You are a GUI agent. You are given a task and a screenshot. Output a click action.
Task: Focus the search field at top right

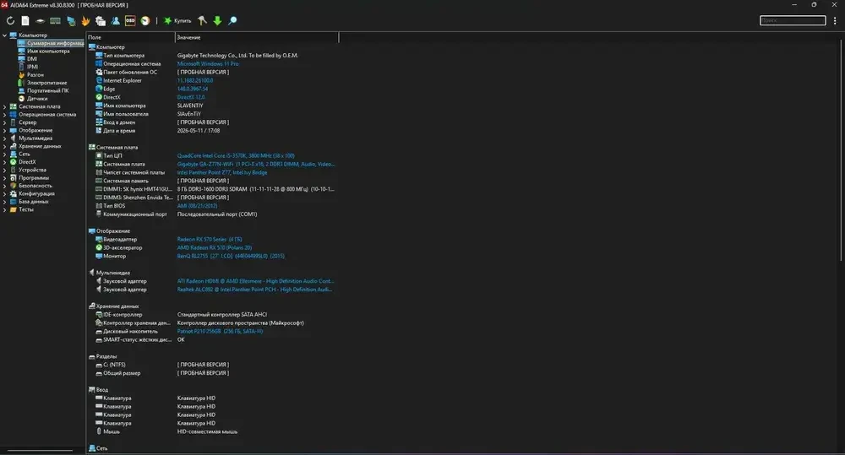pos(793,20)
